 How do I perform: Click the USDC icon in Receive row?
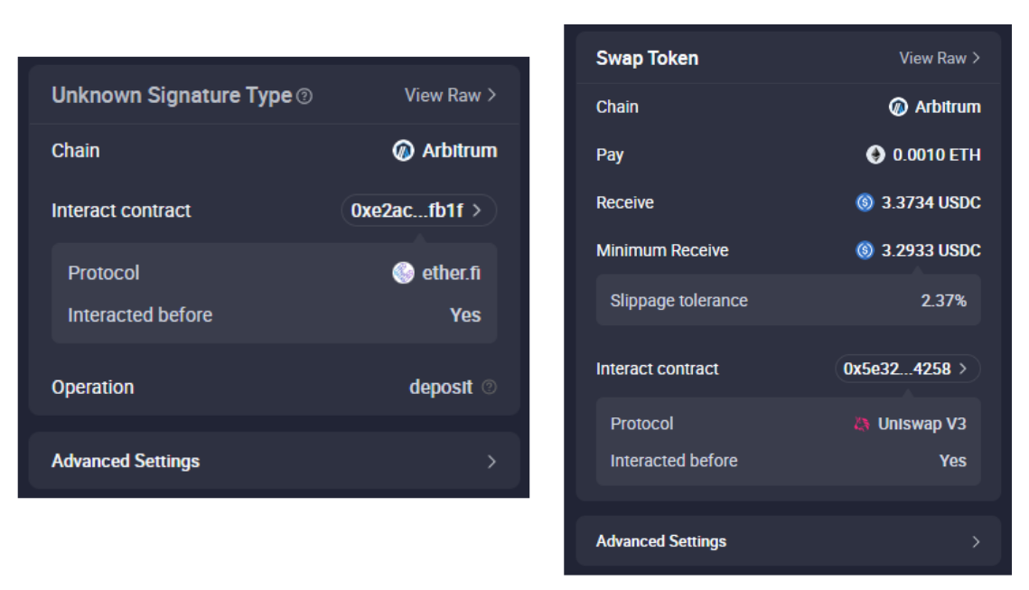point(865,202)
